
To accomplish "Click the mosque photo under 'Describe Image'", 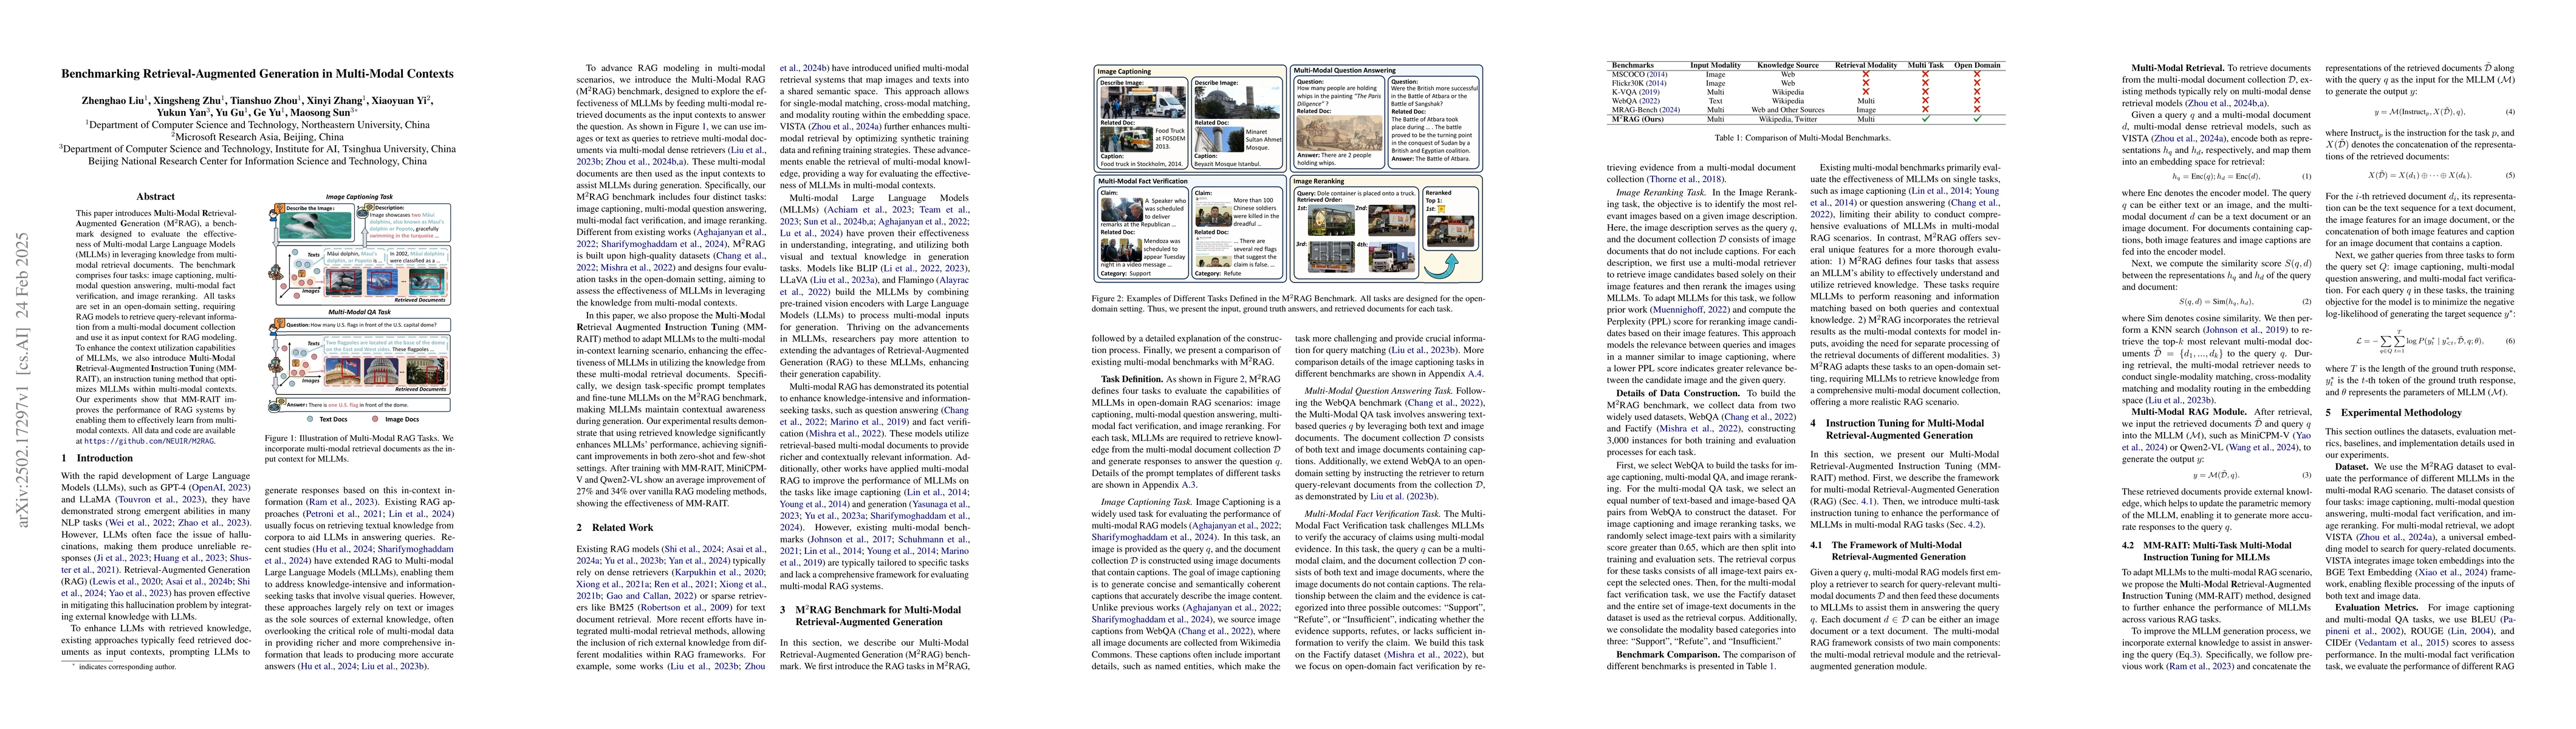I will 1237,103.
